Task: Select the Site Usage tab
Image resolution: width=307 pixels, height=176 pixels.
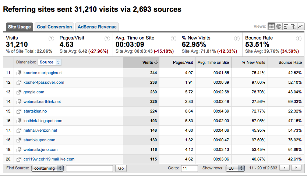Action: 20,27
